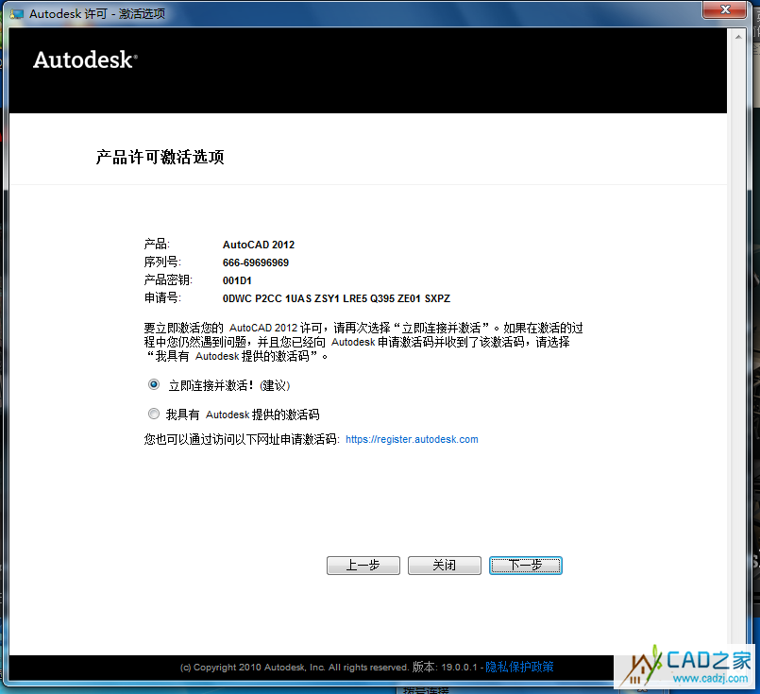Proceed with the 下一步 button
Viewport: 760px width, 694px height.
[x=525, y=566]
